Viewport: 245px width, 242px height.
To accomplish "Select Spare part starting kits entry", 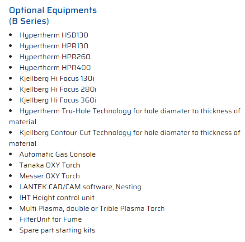I will 57,230.
